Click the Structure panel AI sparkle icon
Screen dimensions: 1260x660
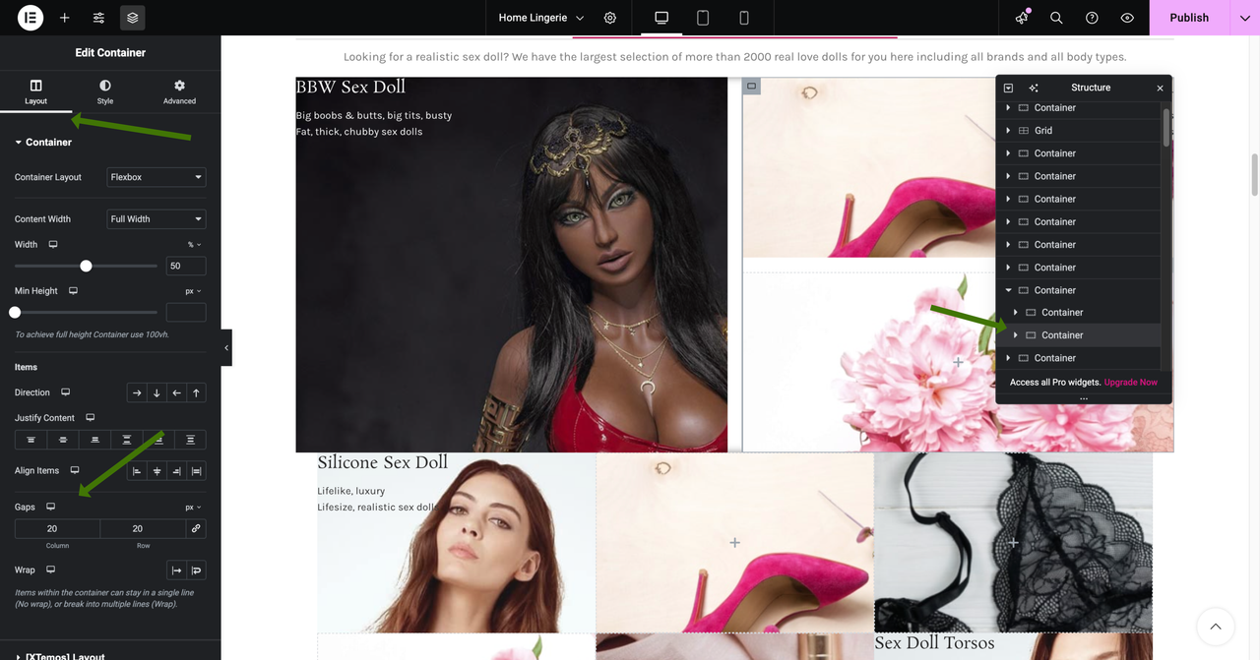[x=1034, y=88]
